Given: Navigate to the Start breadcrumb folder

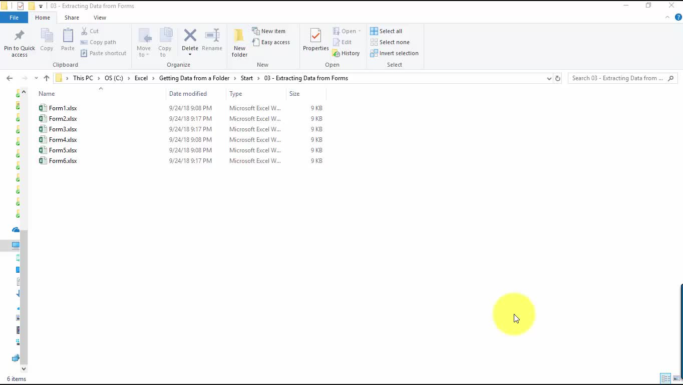Looking at the screenshot, I should (246, 78).
